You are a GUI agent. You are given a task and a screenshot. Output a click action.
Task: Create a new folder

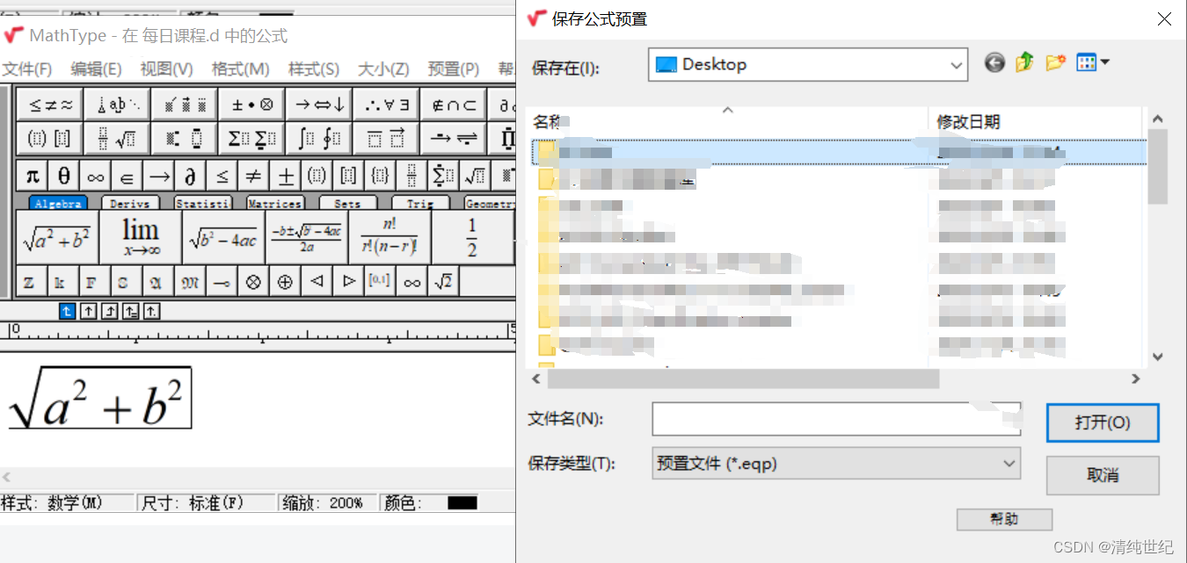click(x=1055, y=62)
